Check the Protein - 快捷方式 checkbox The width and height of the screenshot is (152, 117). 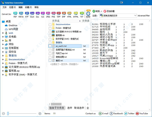pyautogui.click(x=50, y=28)
